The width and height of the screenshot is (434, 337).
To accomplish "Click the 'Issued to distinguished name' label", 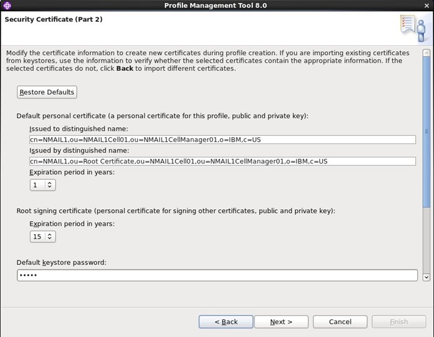I will [x=78, y=128].
